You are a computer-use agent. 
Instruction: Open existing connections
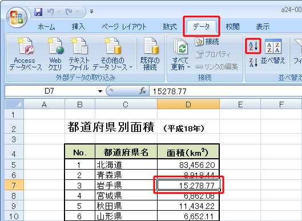(x=150, y=54)
